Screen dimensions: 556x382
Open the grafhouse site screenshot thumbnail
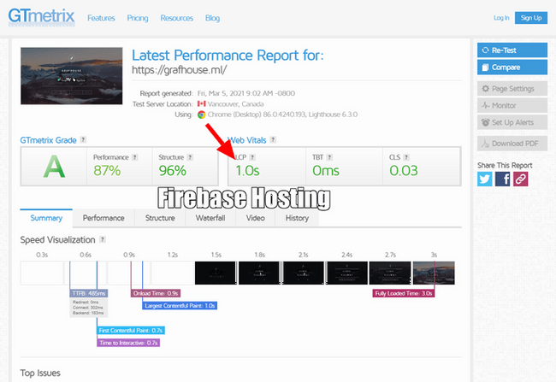coord(72,76)
